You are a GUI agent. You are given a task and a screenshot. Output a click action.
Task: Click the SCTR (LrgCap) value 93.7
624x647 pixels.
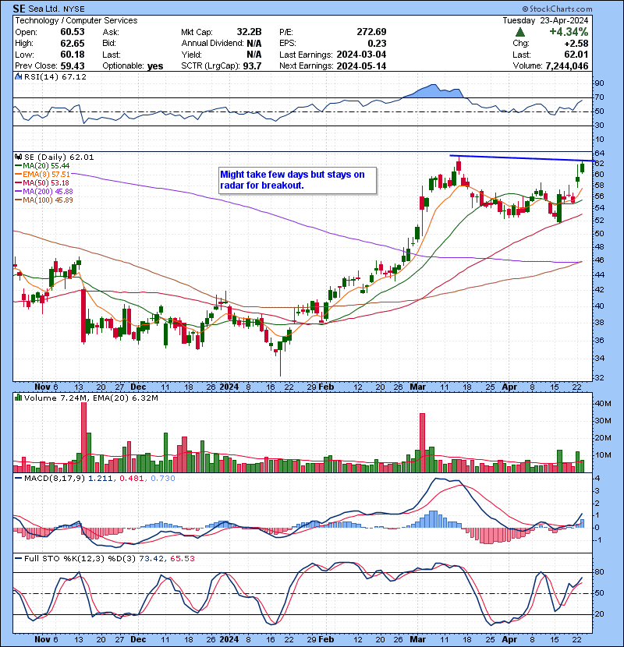point(252,66)
